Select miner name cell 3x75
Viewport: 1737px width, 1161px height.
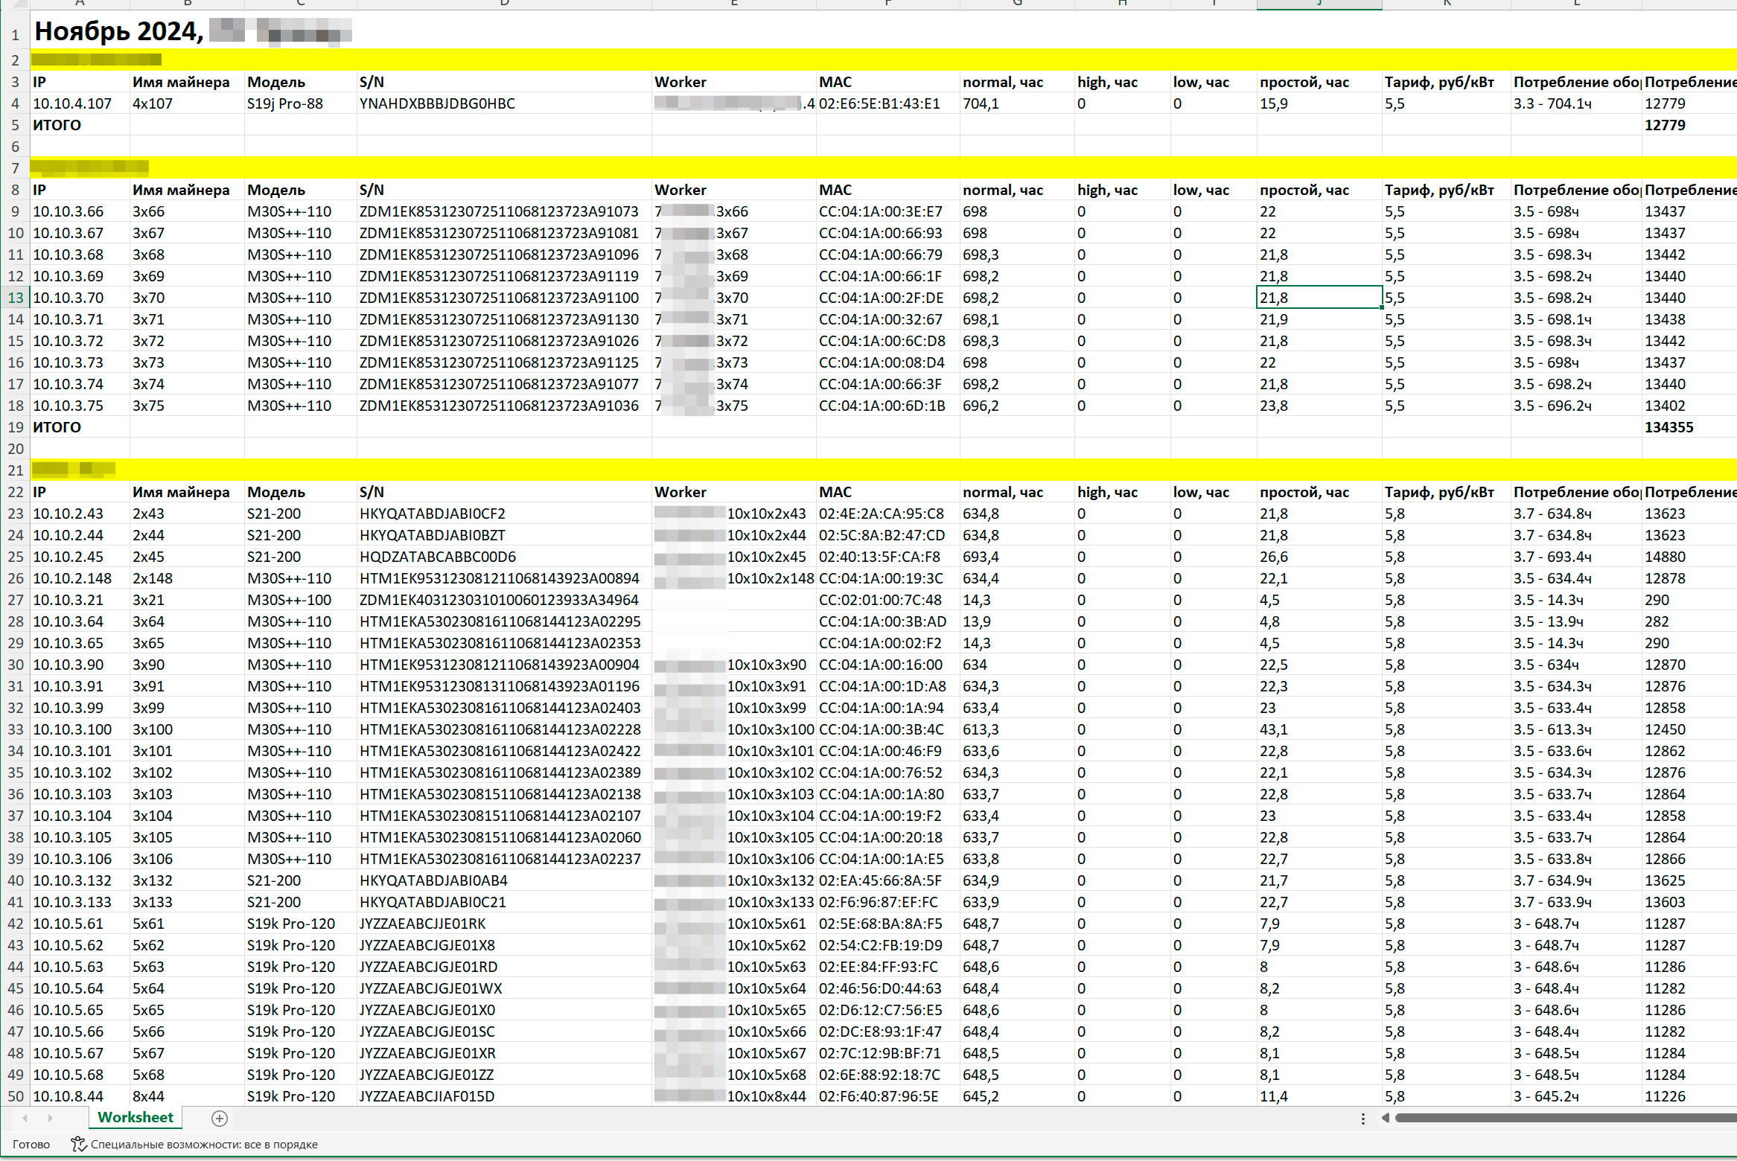click(x=187, y=406)
